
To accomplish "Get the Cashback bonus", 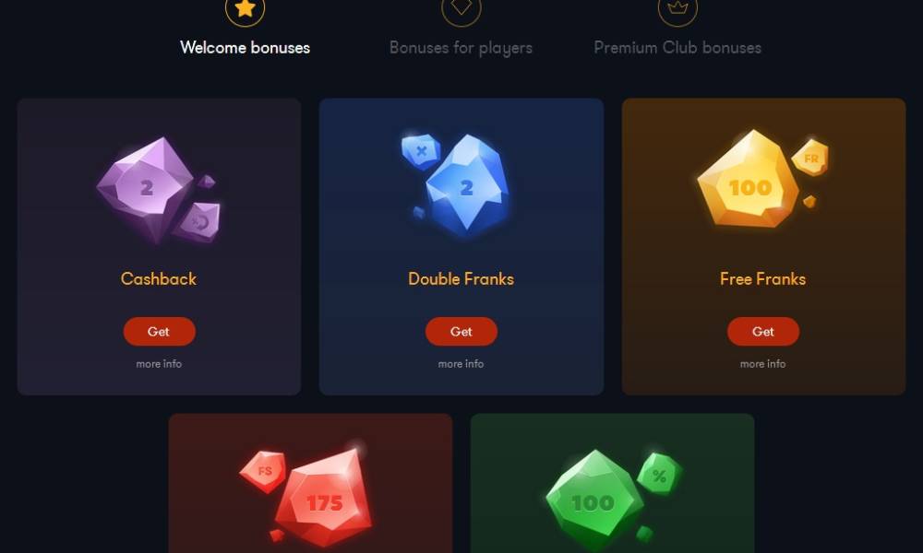I will [159, 332].
